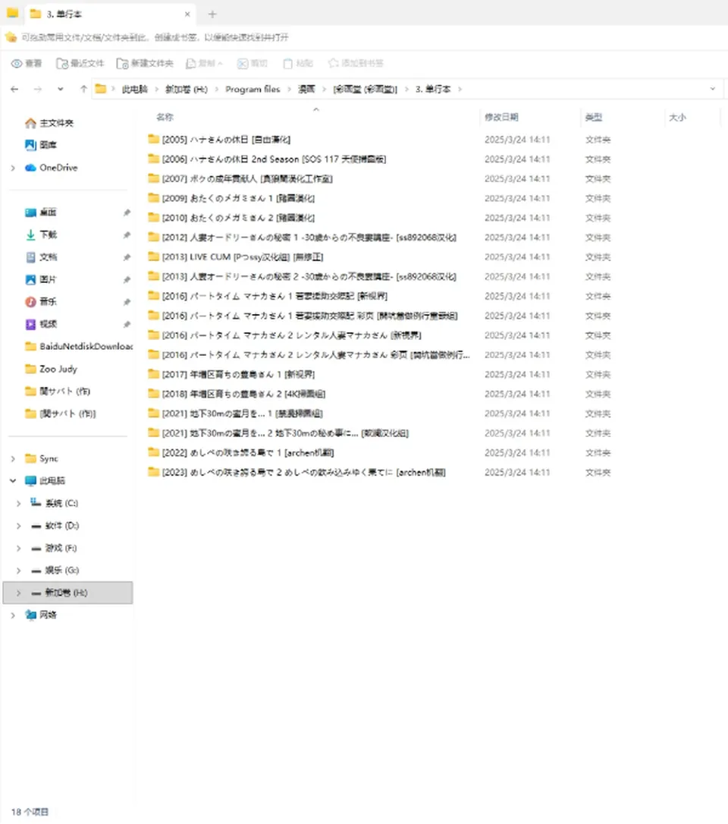Select the 娱乐 (G:) drive
The height and width of the screenshot is (824, 728).
[x=55, y=570]
